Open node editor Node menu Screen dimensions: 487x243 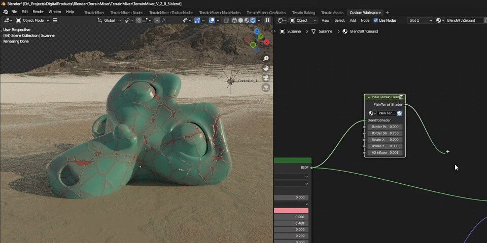(365, 20)
